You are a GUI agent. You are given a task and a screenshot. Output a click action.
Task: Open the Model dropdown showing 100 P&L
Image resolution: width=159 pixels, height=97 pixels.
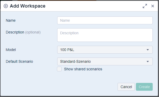[x=105, y=50]
